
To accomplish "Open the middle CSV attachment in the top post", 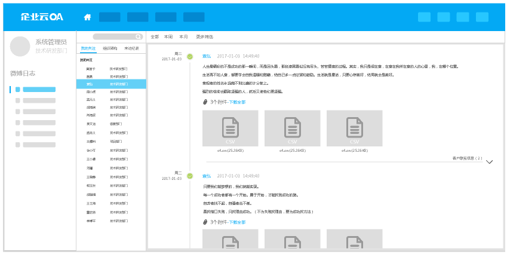I will [x=292, y=128].
